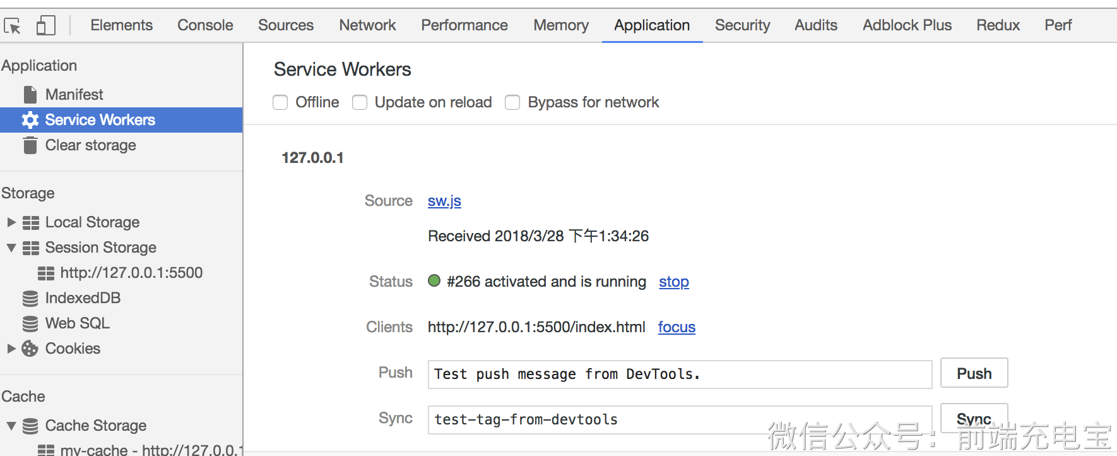Collapse the Cache Storage tree node

coord(11,426)
